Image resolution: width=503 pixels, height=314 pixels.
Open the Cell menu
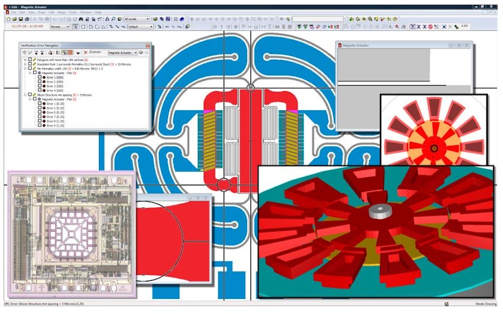click(51, 12)
